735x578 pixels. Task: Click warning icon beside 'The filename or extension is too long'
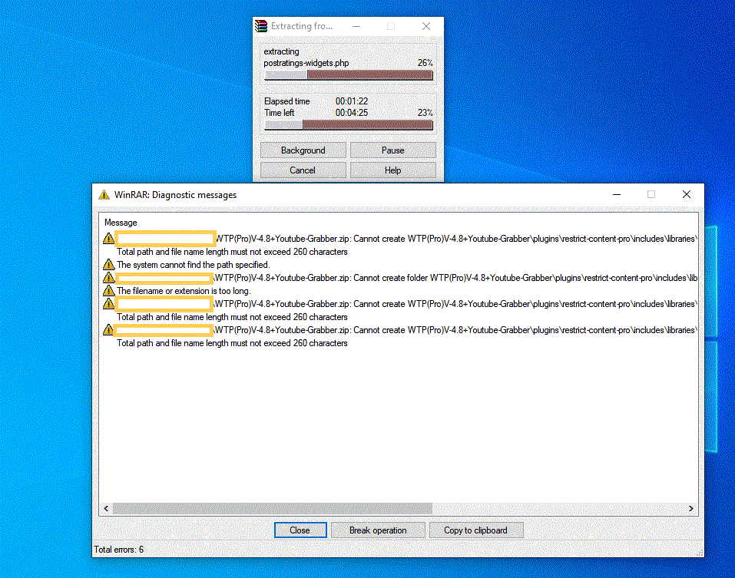tap(109, 291)
